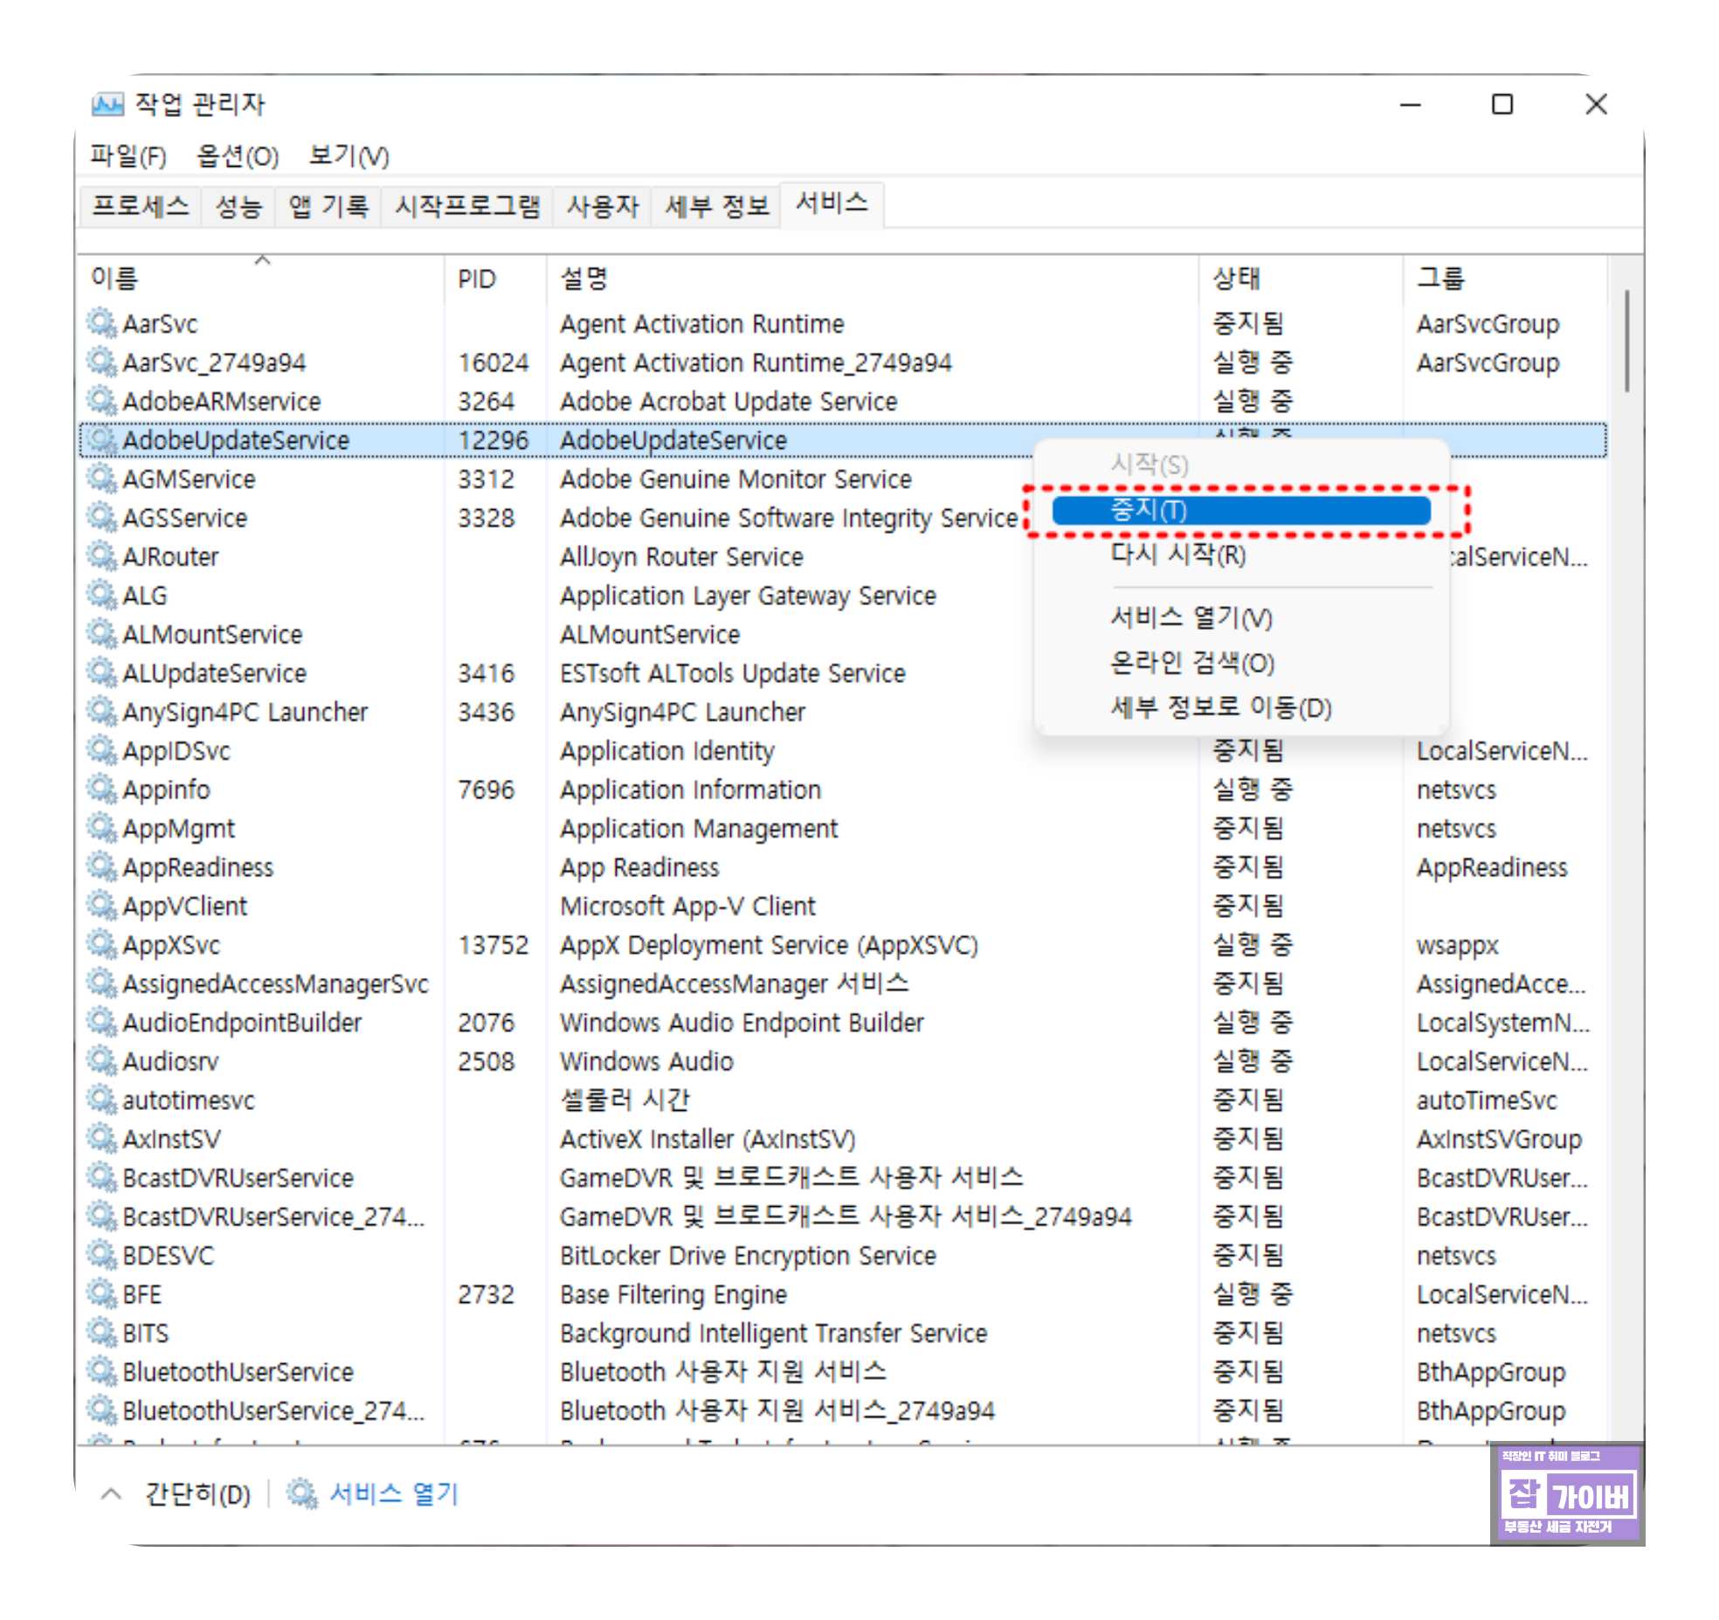Click 온라인 검색(O) menu entry
1719x1620 pixels.
pos(1191,663)
